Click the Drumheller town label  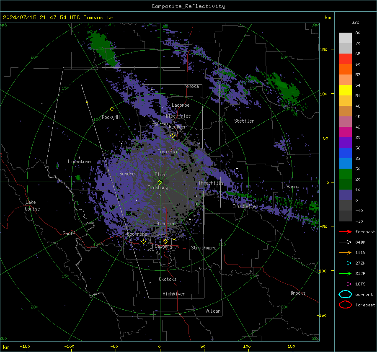(245, 206)
